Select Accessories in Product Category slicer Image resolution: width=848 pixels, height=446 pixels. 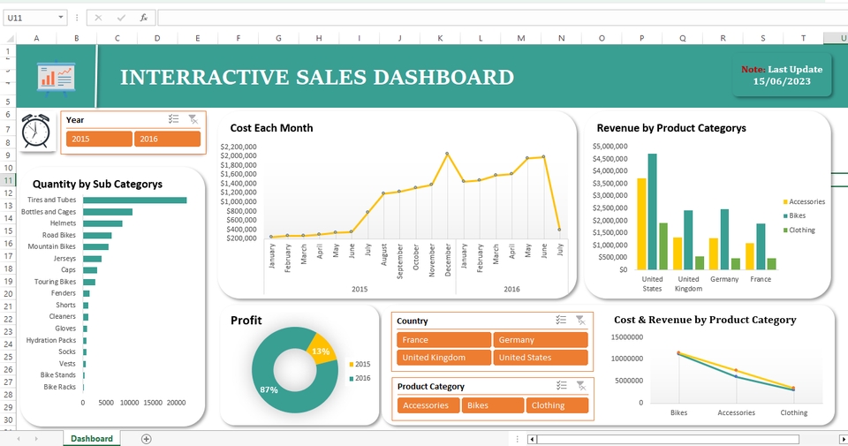428,405
